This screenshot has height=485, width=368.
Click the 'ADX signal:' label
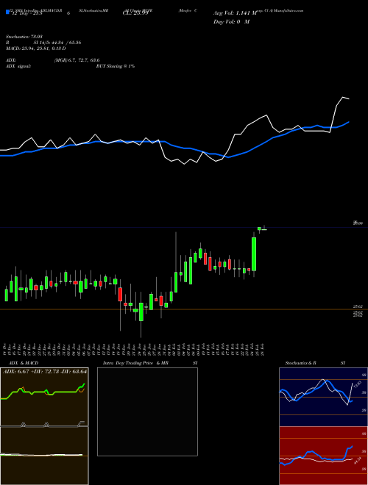point(18,66)
